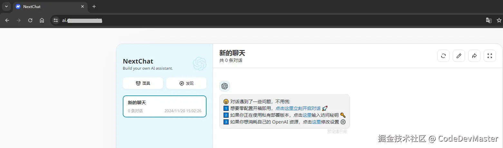503x148 pixels.
Task: Open the 面具 masks button
Action: pyautogui.click(x=143, y=83)
